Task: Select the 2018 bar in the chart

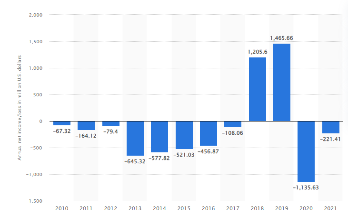Action: coord(257,89)
